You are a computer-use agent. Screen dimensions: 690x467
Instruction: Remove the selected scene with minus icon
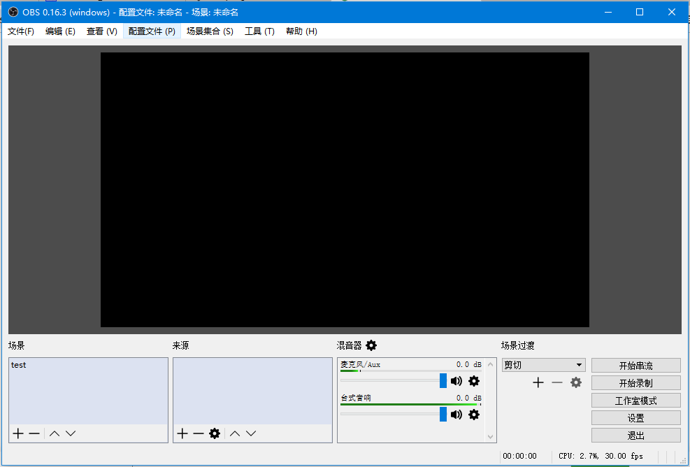(34, 433)
